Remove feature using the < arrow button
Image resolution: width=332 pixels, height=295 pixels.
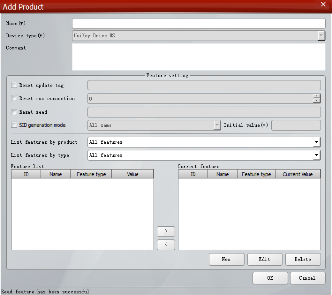[166, 245]
